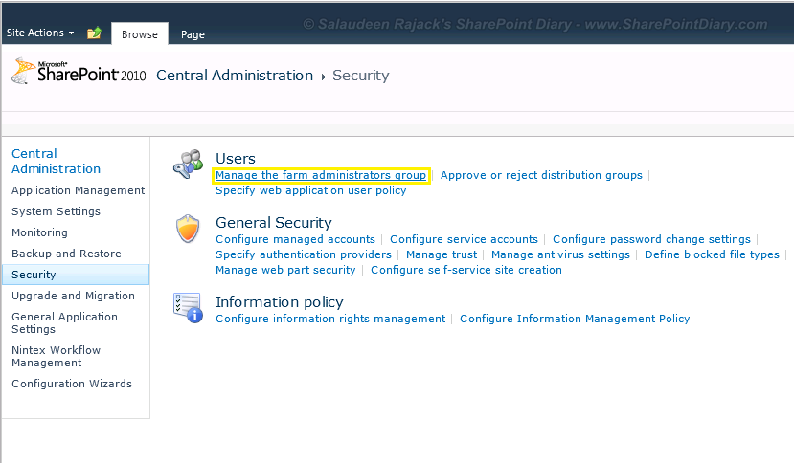
Task: Select Application Management in sidebar
Action: pyautogui.click(x=78, y=190)
